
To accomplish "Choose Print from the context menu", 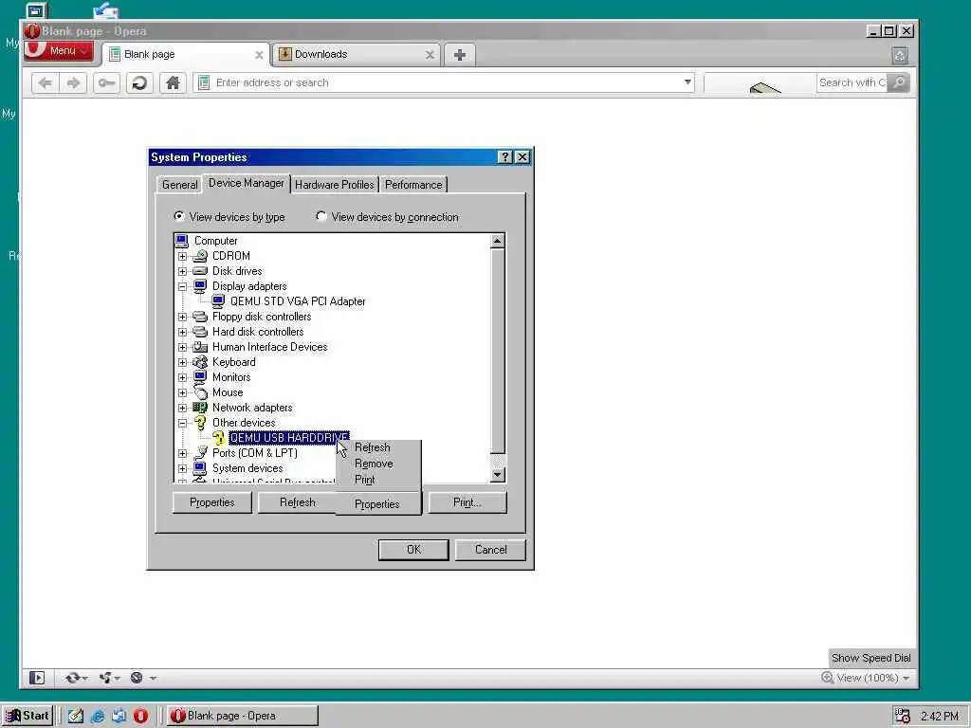I will click(x=379, y=480).
